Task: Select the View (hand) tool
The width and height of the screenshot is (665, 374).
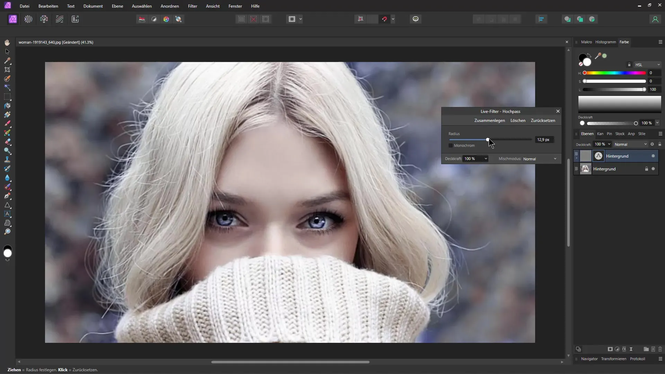Action: tap(7, 42)
